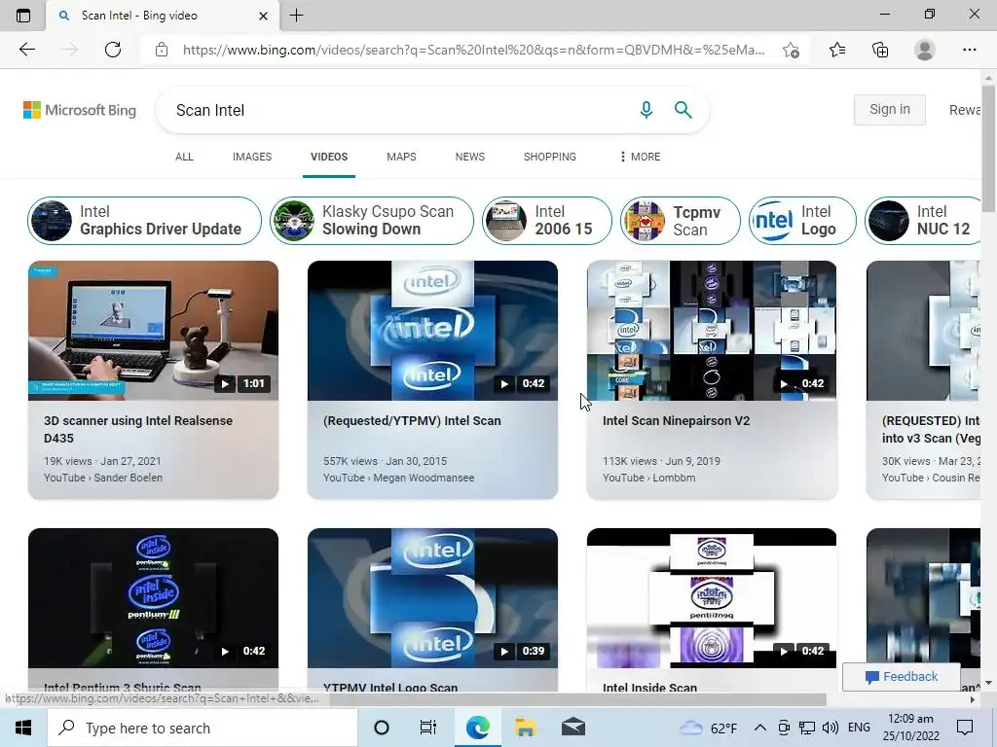This screenshot has height=747, width=997.
Task: Show hidden tray icons chevron
Action: [x=759, y=728]
